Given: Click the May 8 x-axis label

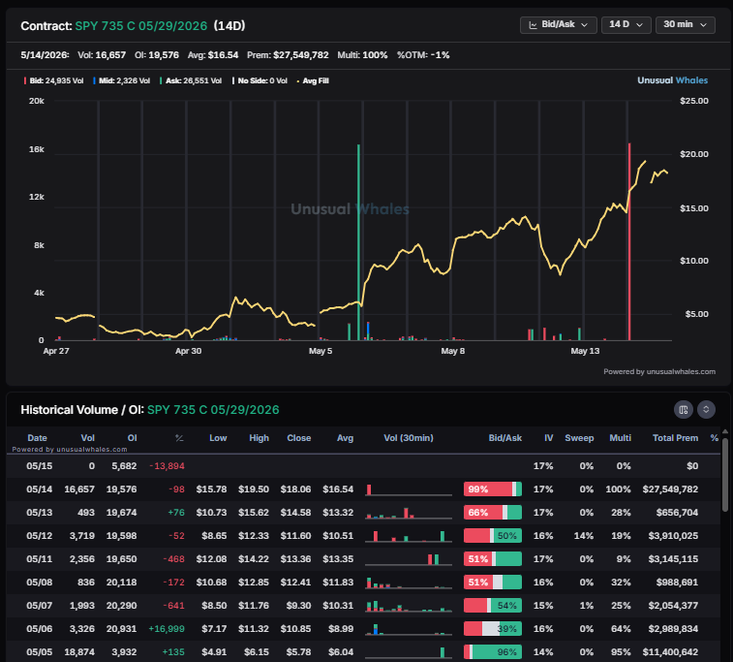Looking at the screenshot, I should coord(452,351).
